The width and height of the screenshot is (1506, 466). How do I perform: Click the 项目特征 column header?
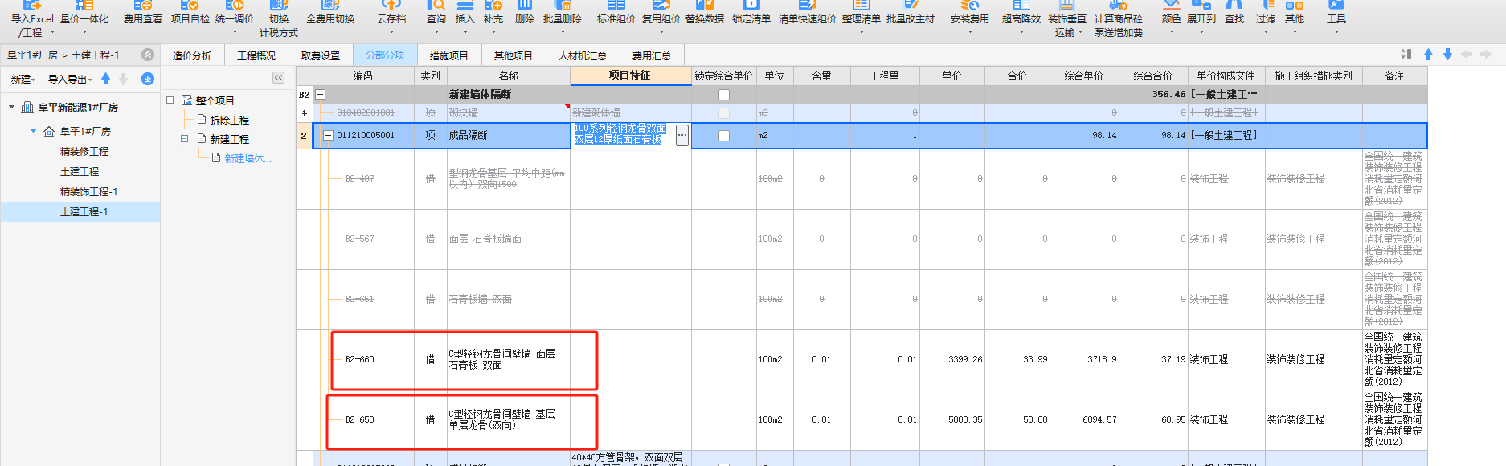(630, 76)
